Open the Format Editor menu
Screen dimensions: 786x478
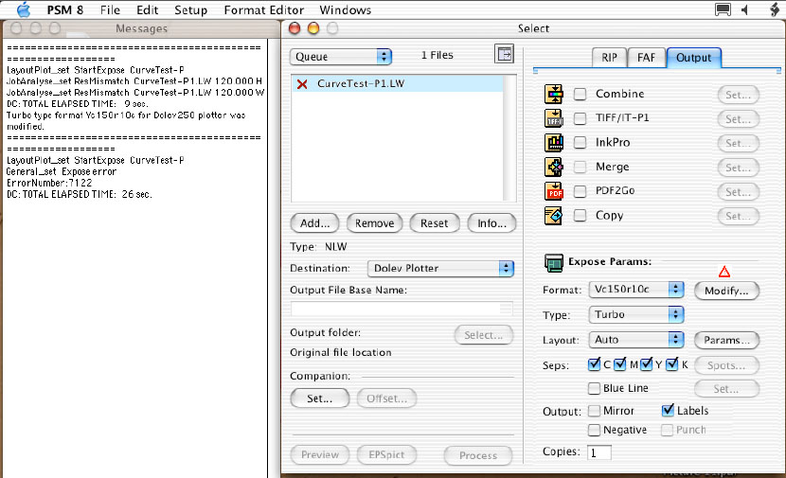tap(264, 10)
